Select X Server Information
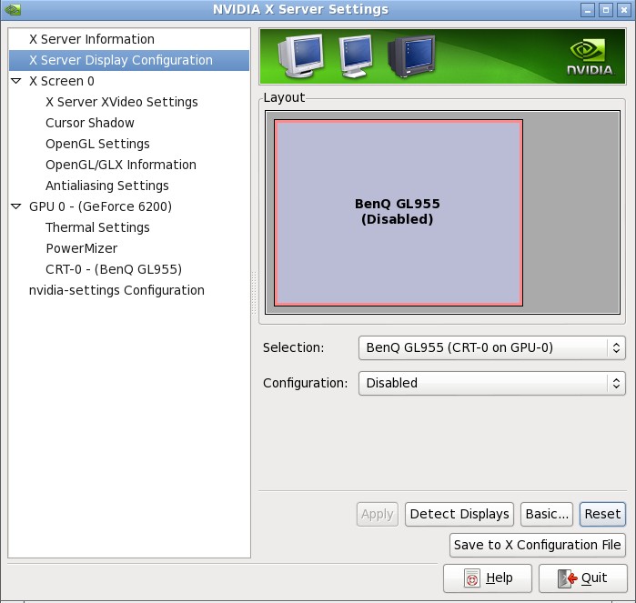The height and width of the screenshot is (603, 636). pyautogui.click(x=92, y=39)
